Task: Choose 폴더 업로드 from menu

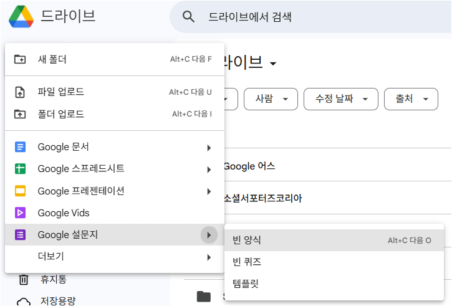Action: (x=115, y=114)
